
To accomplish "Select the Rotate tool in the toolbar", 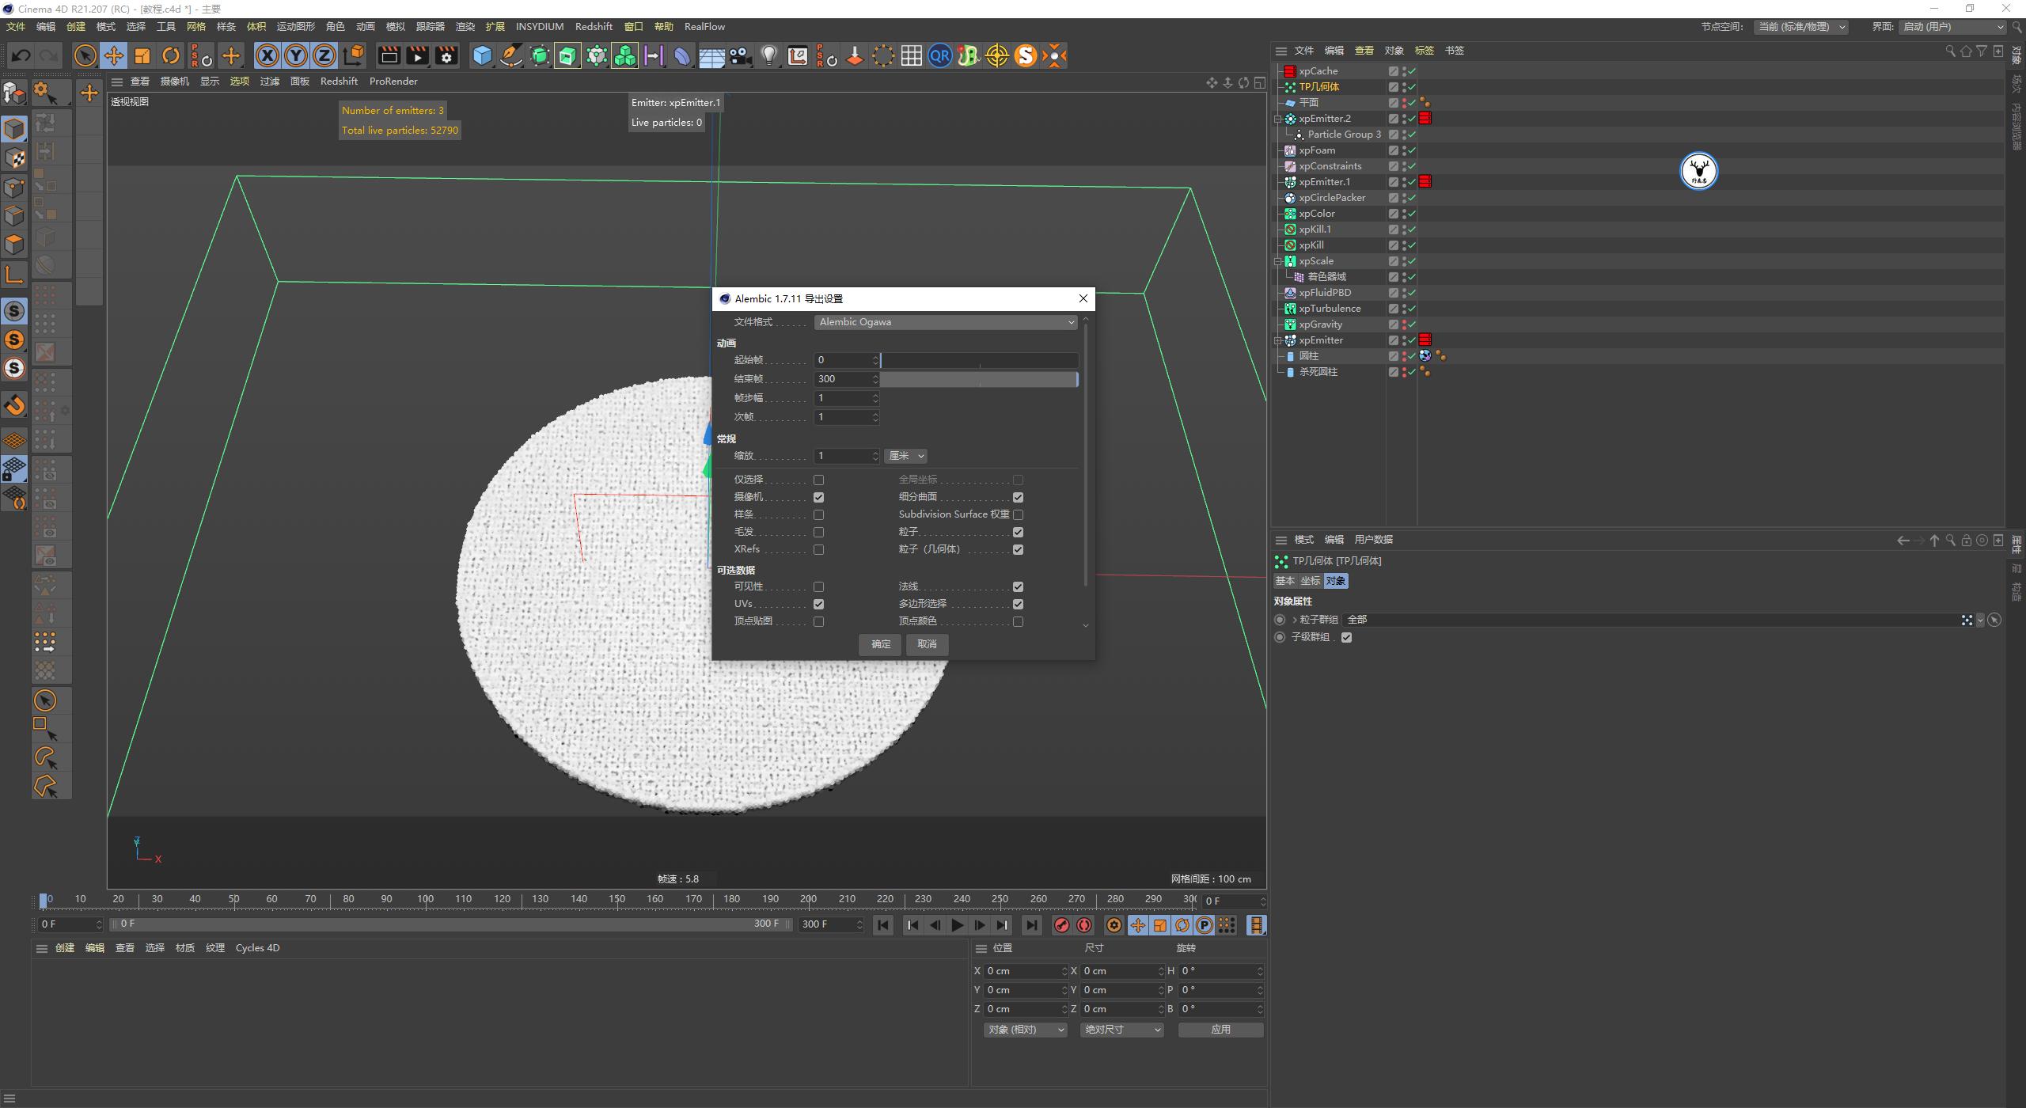I will (x=171, y=55).
